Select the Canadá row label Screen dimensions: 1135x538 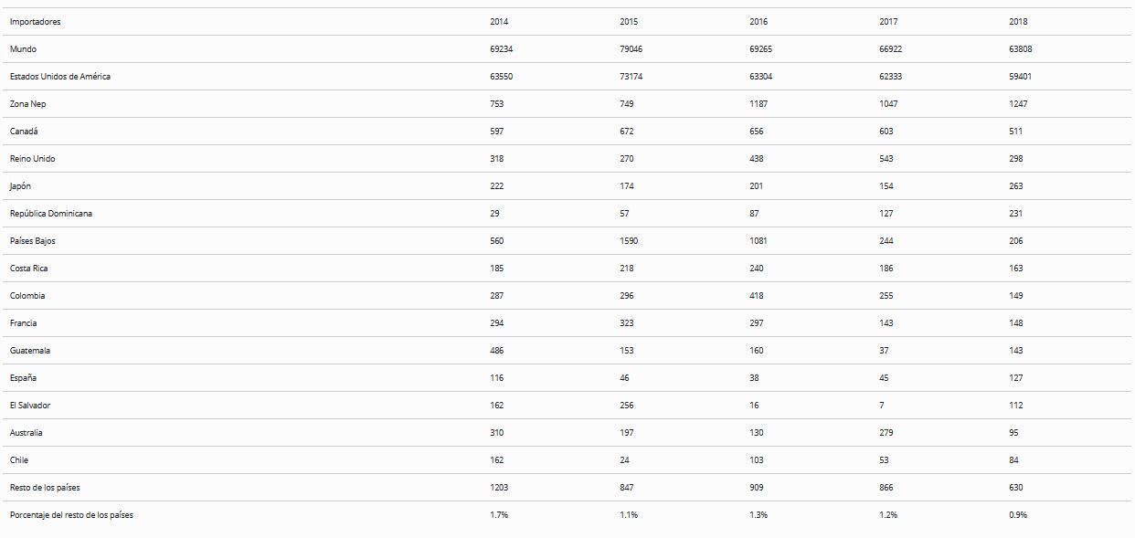(x=24, y=132)
